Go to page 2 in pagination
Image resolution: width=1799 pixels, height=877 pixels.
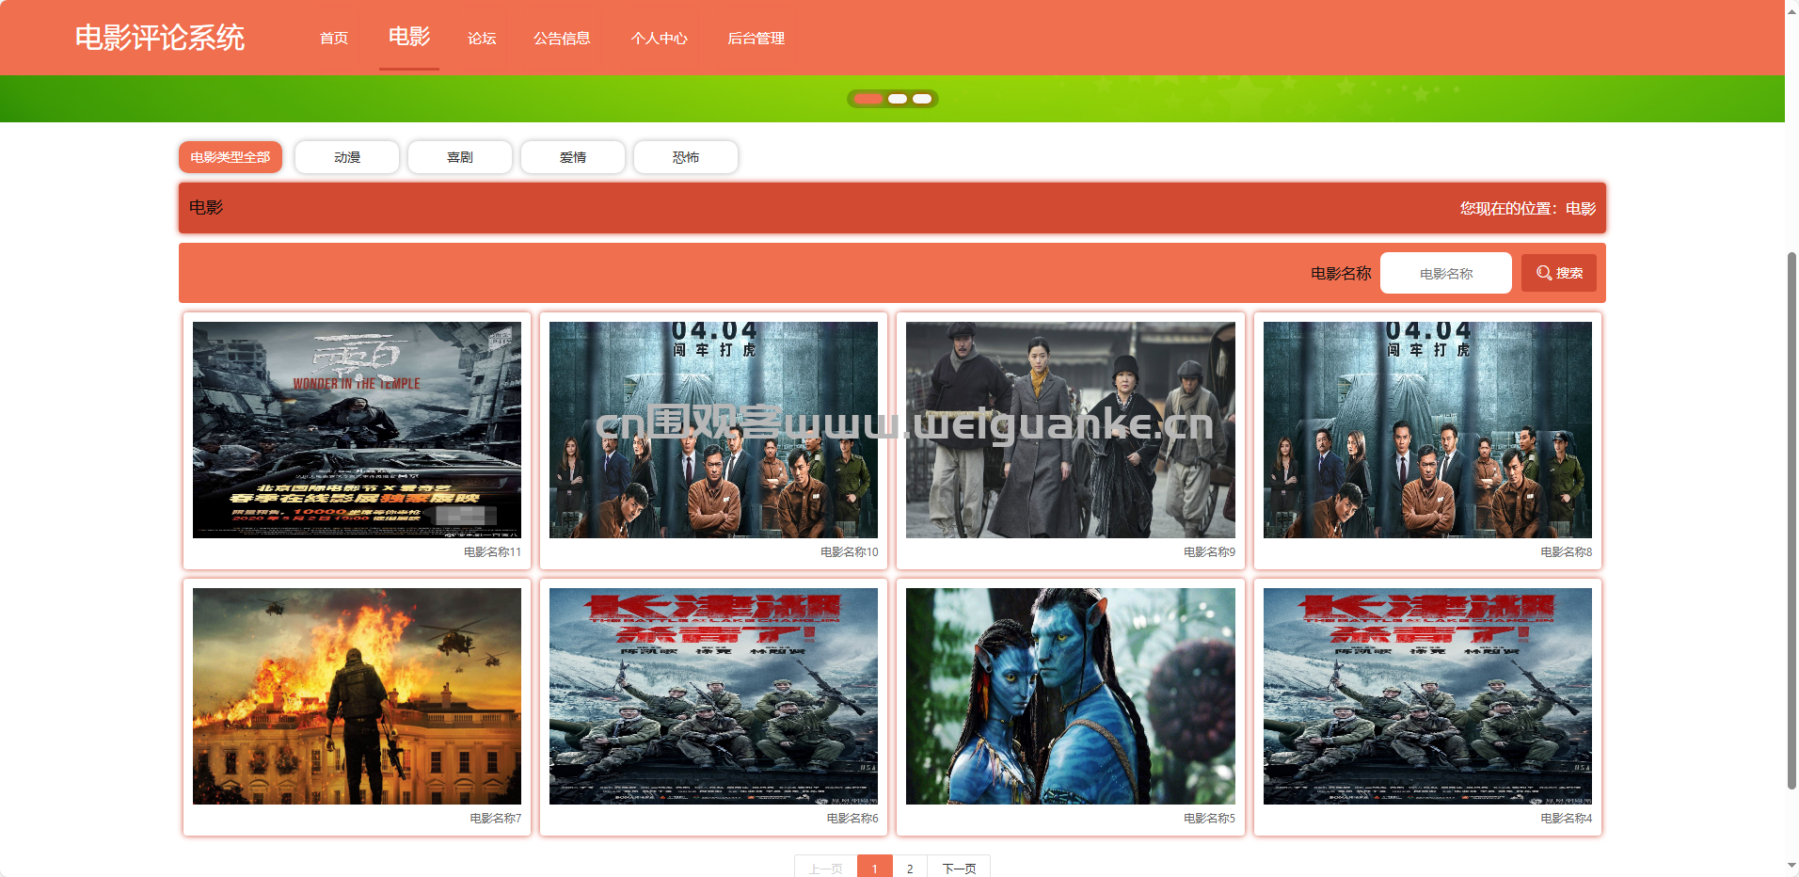(x=910, y=867)
